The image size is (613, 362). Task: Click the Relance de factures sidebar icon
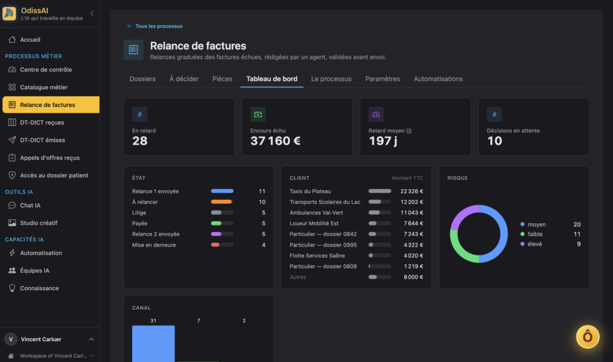12,105
